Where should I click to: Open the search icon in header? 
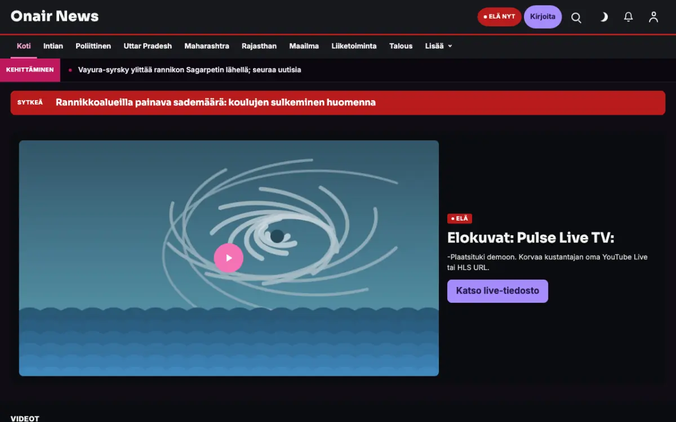pyautogui.click(x=576, y=17)
